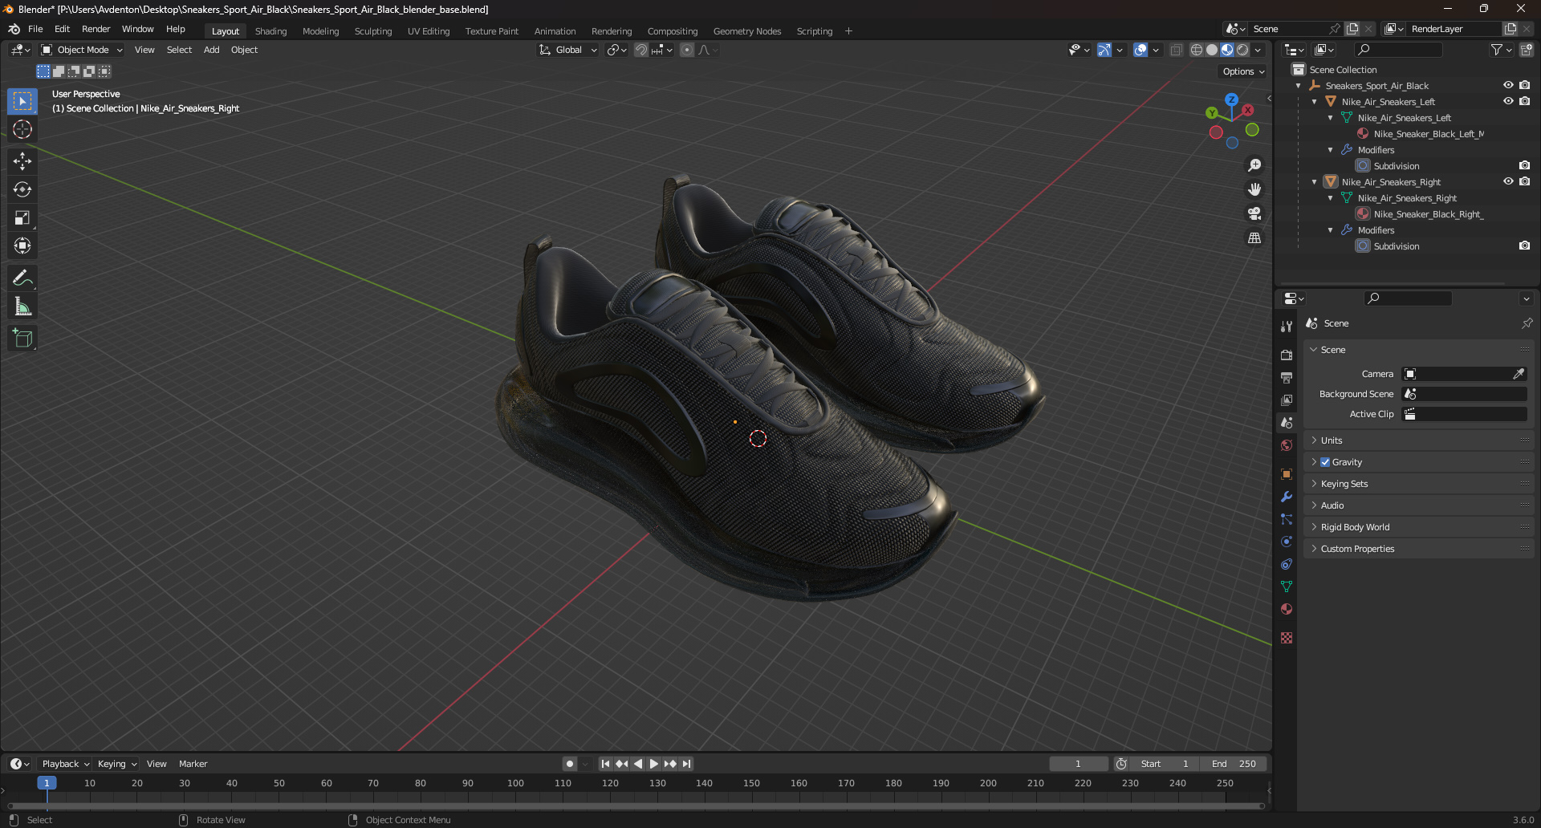
Task: Open the Tool properties tab
Action: (1287, 327)
